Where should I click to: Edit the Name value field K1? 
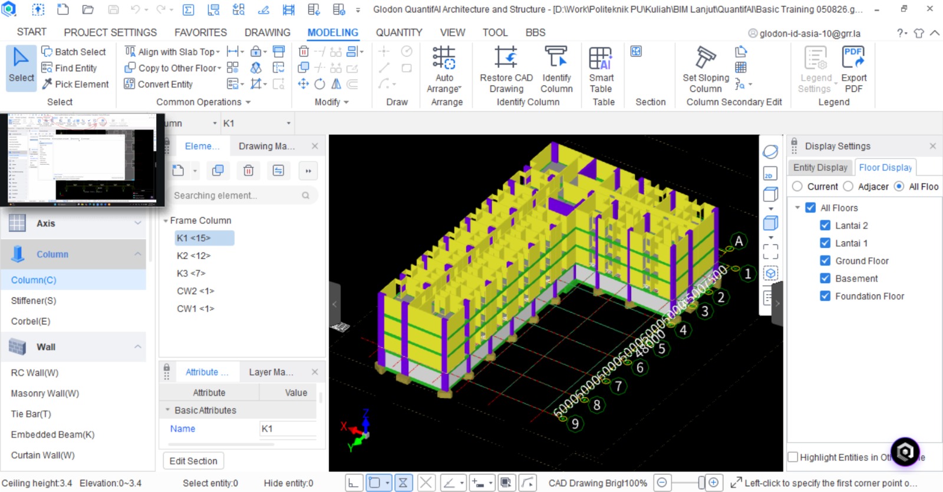288,428
